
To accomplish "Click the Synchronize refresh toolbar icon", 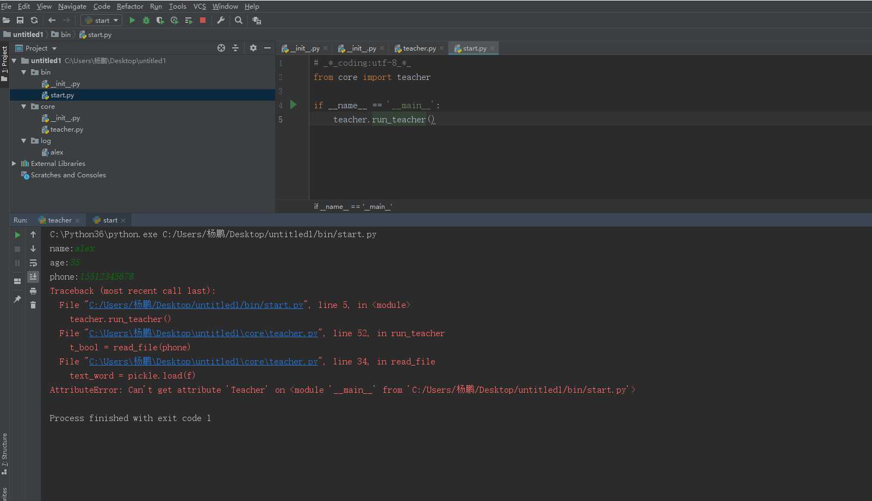I will pos(34,20).
